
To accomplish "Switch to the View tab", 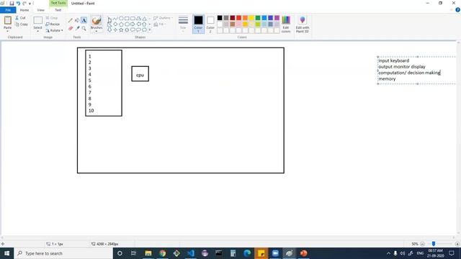I will (40, 10).
